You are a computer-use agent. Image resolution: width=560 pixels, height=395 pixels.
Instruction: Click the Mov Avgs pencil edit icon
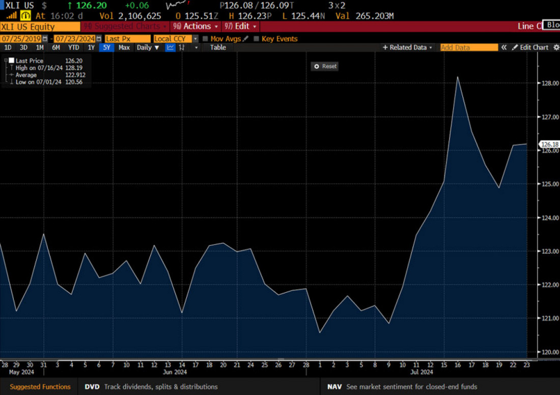tap(245, 39)
